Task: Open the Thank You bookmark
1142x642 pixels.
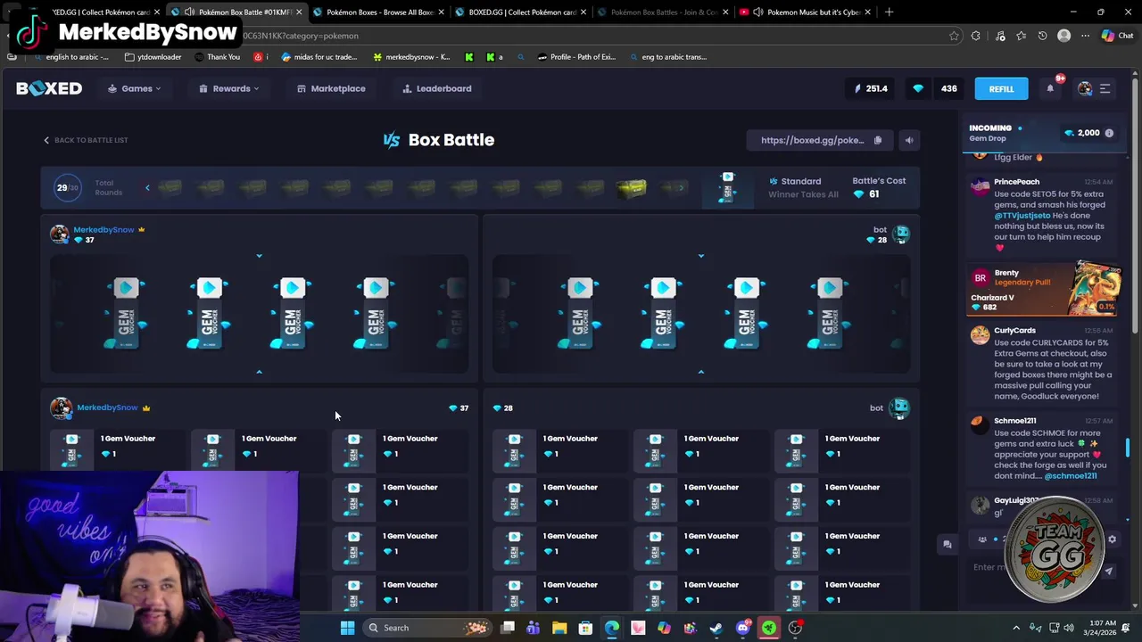Action: pyautogui.click(x=217, y=57)
